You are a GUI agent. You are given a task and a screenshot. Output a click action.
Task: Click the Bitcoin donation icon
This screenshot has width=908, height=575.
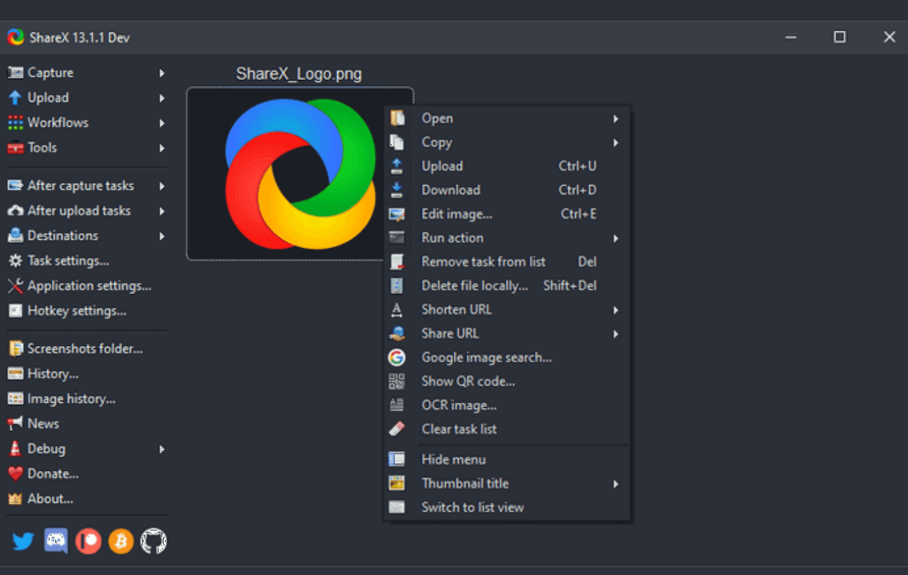click(121, 542)
